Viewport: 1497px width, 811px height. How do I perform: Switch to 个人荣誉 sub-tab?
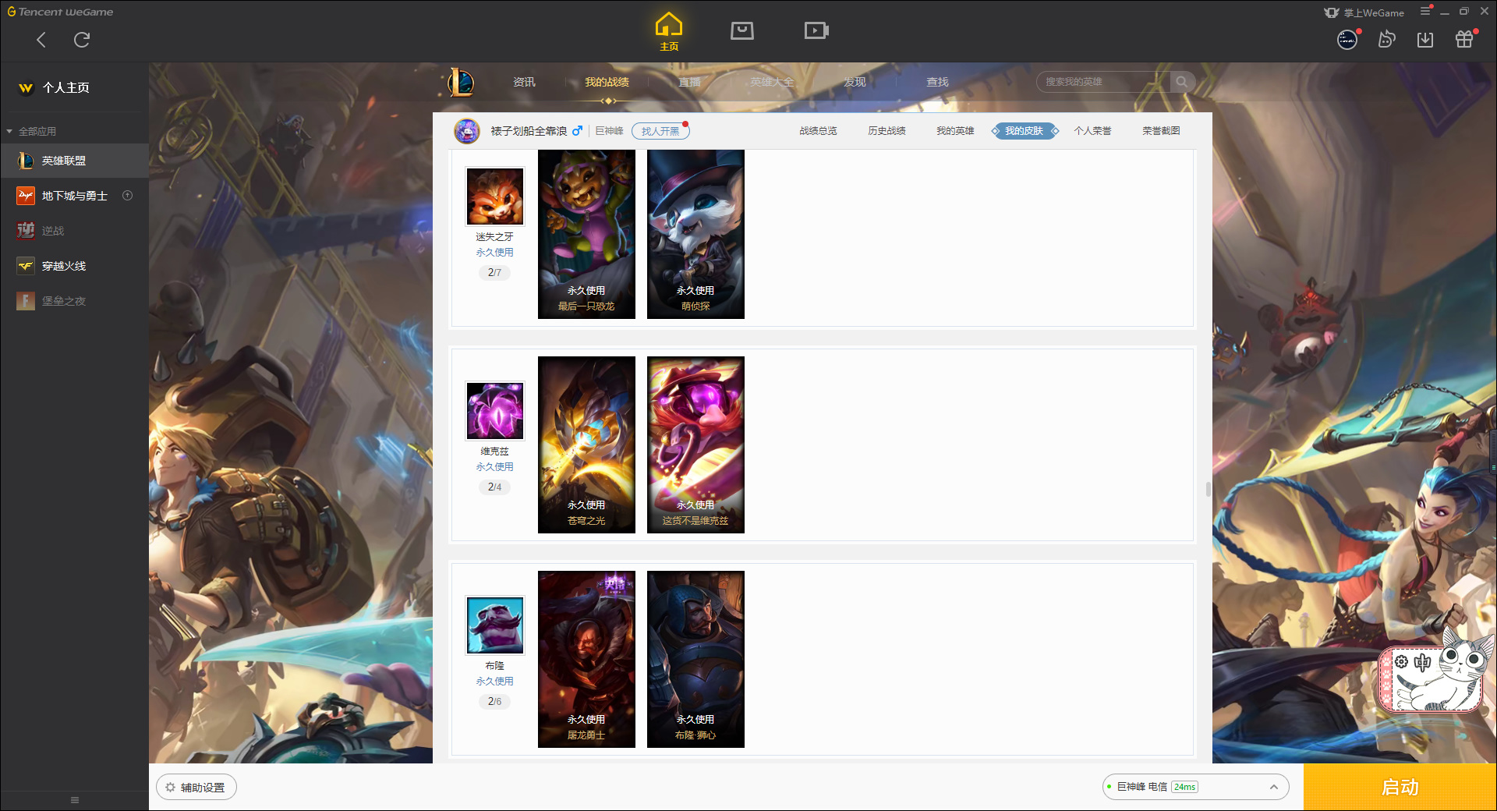coord(1092,131)
